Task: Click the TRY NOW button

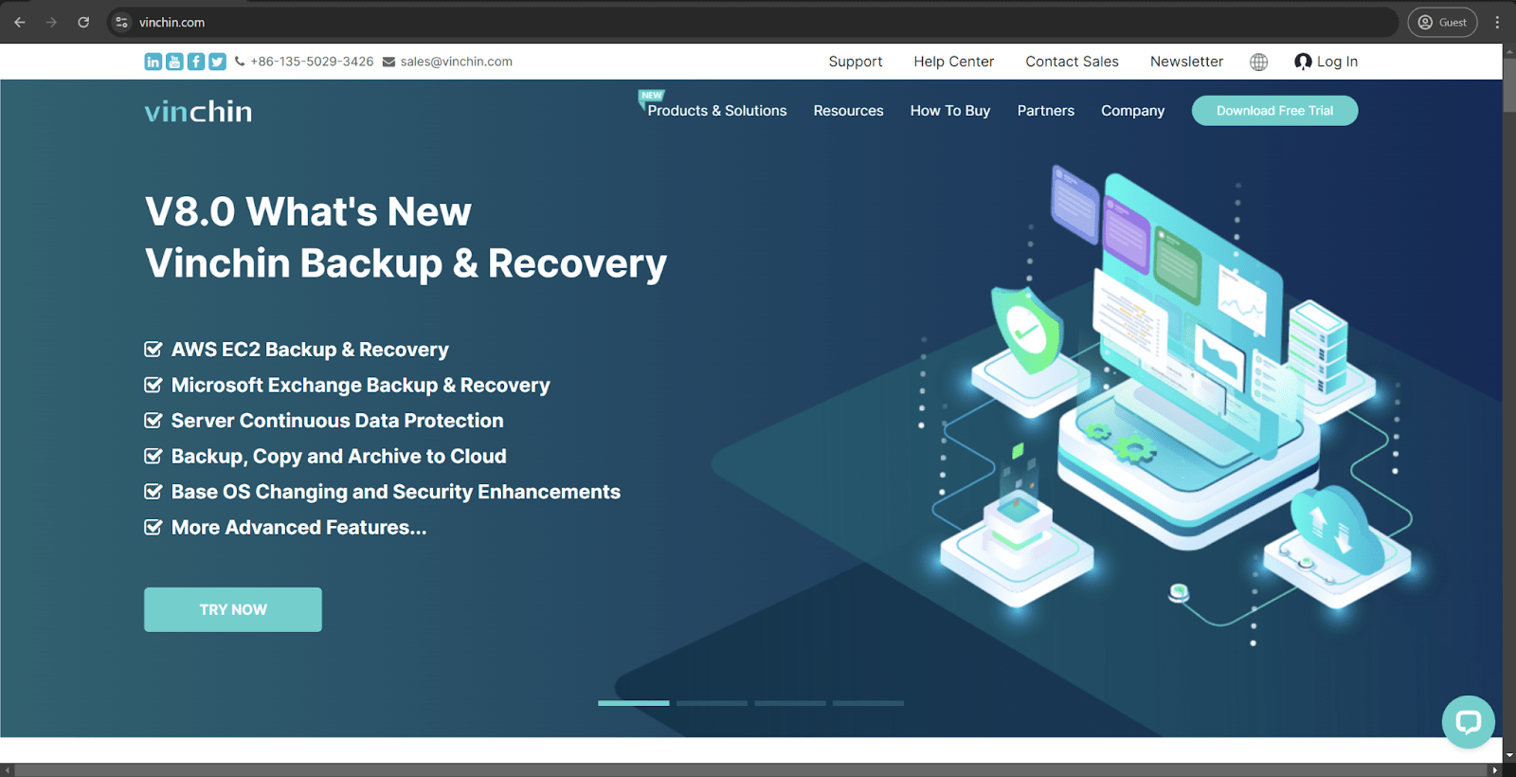Action: coord(233,609)
